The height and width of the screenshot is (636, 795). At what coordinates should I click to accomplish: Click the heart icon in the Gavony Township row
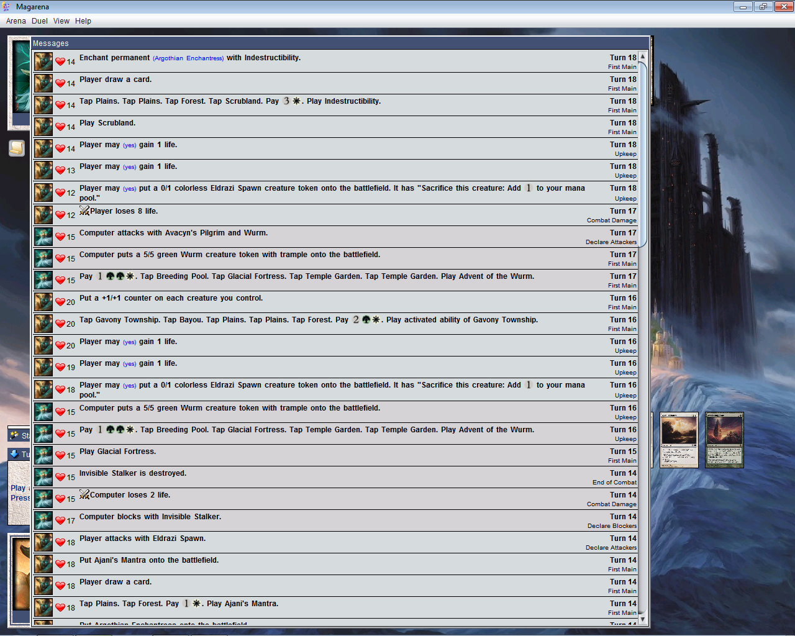coord(60,324)
